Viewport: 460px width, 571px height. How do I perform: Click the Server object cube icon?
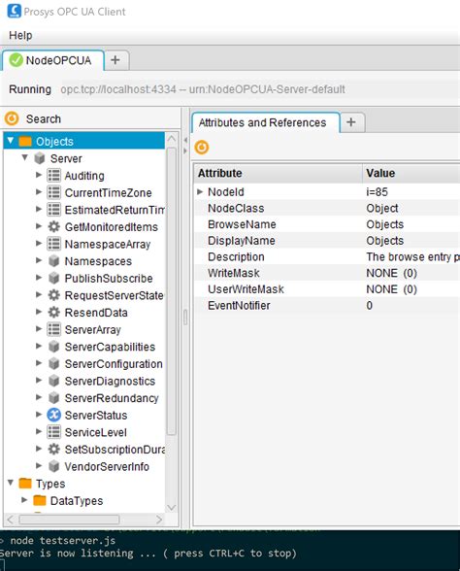coord(39,158)
